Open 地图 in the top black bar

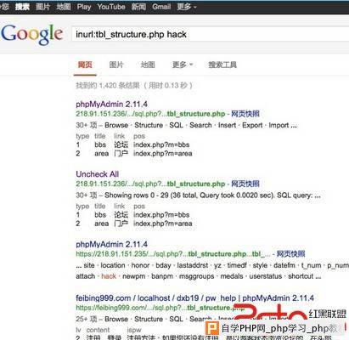coord(64,7)
